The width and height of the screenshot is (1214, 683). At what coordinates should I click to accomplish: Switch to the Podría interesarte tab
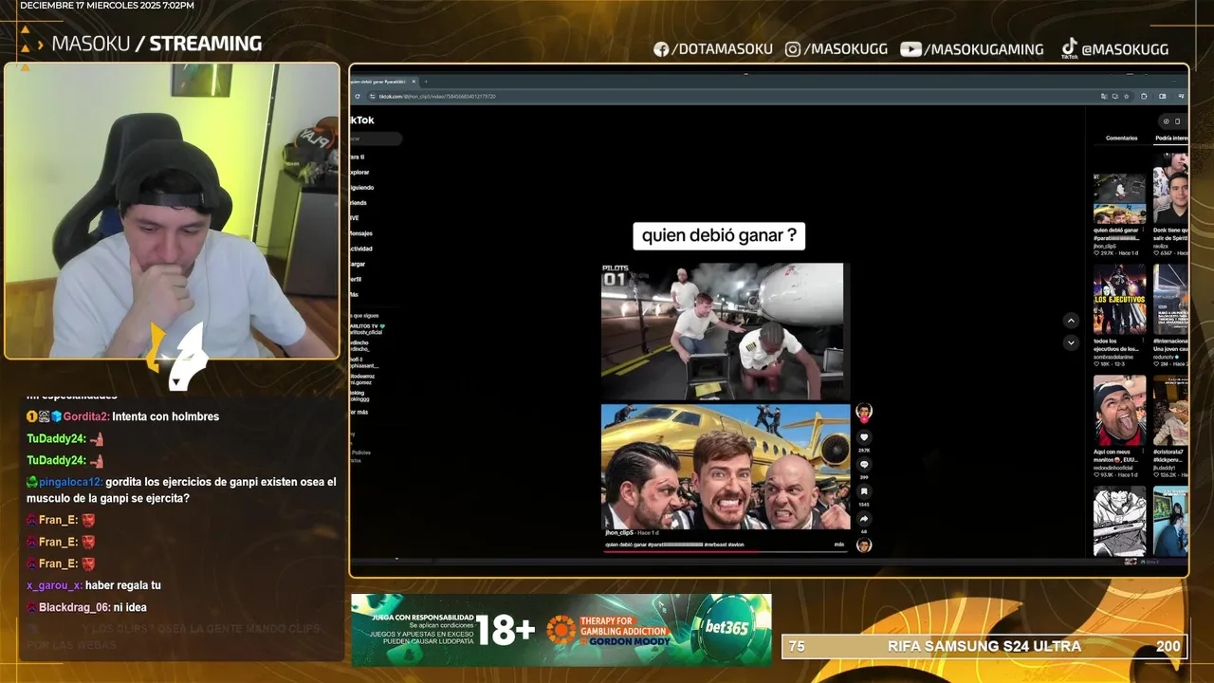1171,138
